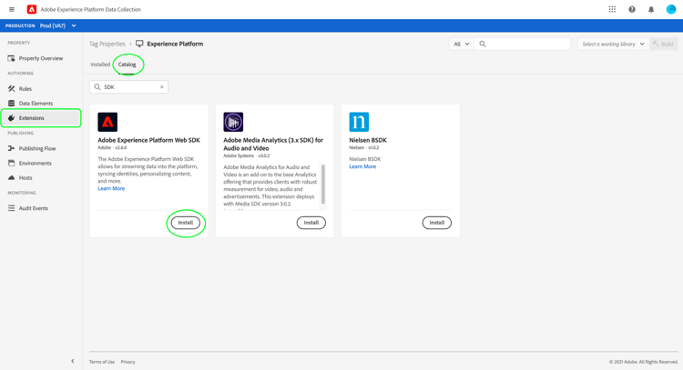Click the Property Overview icon
This screenshot has height=370, width=683.
point(11,58)
